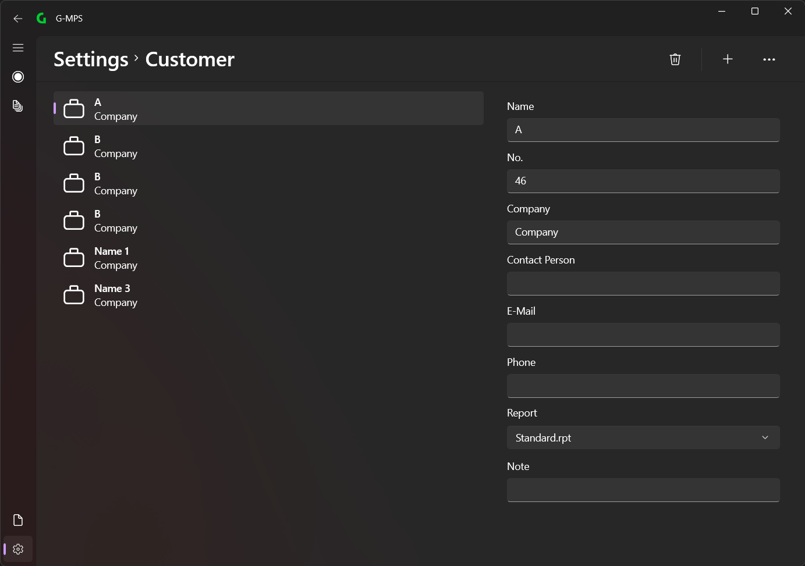Viewport: 805px width, 566px height.
Task: Focus the Name field containing A
Action: (643, 130)
